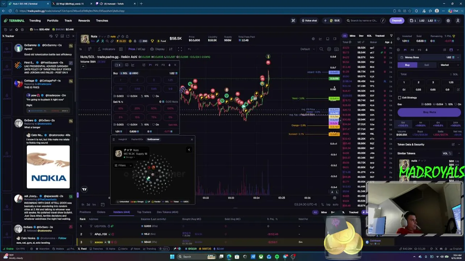The width and height of the screenshot is (465, 261).
Task: Pop out the X Tracker panel
Action: tap(68, 36)
